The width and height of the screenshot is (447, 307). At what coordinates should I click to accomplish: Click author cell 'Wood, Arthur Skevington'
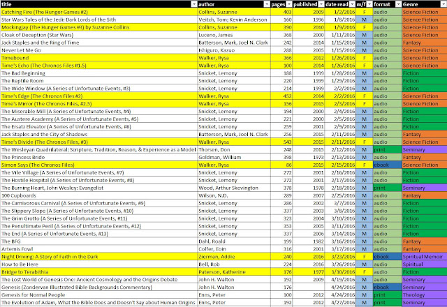point(234,188)
